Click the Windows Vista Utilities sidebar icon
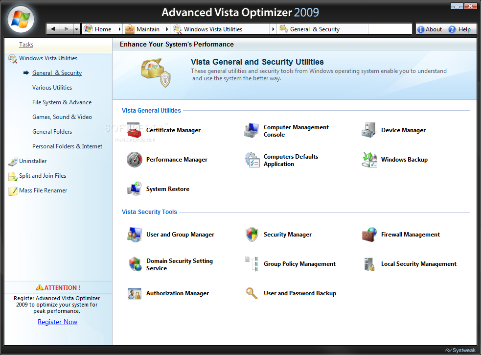The width and height of the screenshot is (481, 355). pos(13,59)
